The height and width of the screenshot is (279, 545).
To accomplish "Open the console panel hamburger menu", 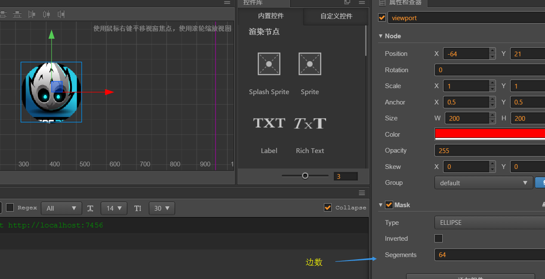I will coord(361,193).
